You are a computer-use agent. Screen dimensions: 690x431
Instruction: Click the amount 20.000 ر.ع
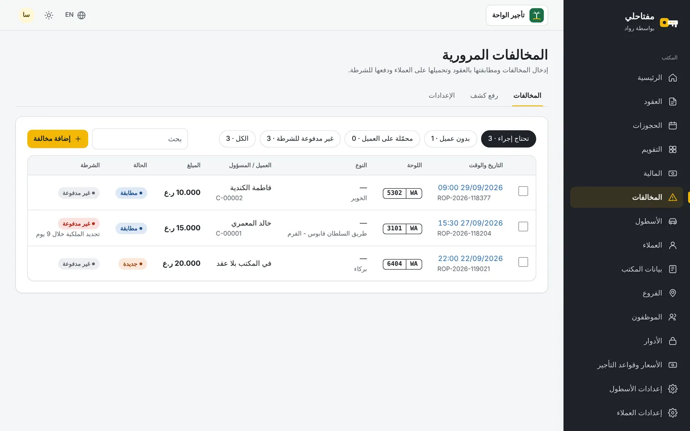(x=182, y=263)
